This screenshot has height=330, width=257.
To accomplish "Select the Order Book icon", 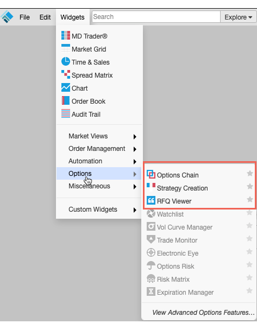I will tap(66, 100).
